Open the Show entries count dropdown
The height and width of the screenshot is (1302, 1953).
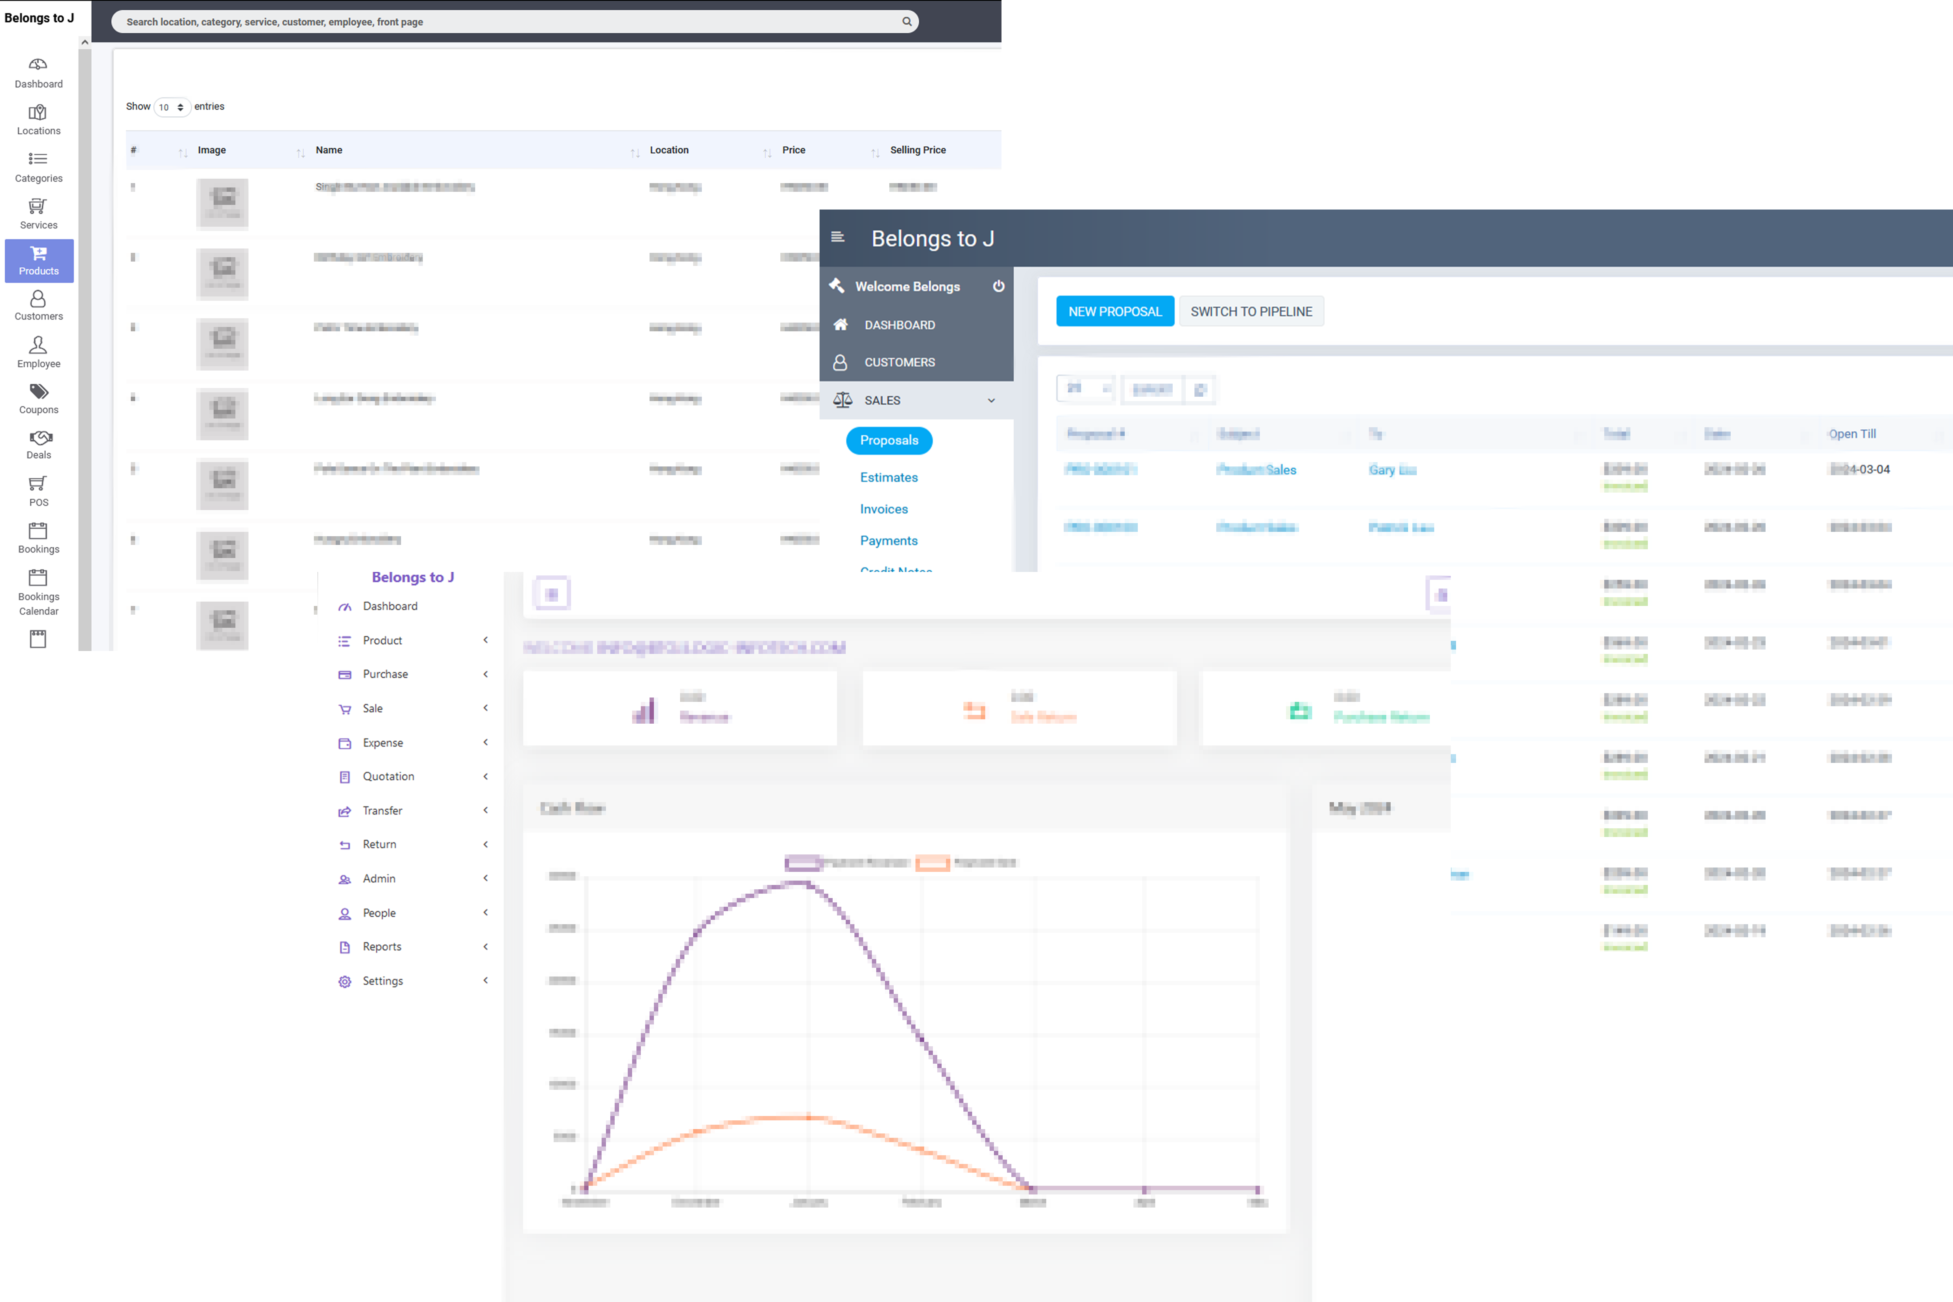pyautogui.click(x=172, y=107)
